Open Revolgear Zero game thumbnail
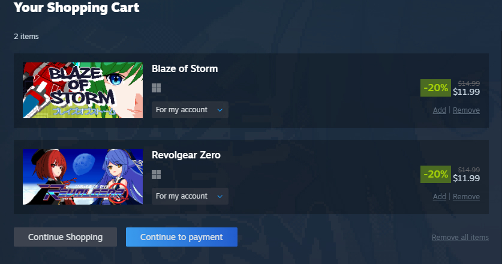The image size is (502, 264). 83,176
